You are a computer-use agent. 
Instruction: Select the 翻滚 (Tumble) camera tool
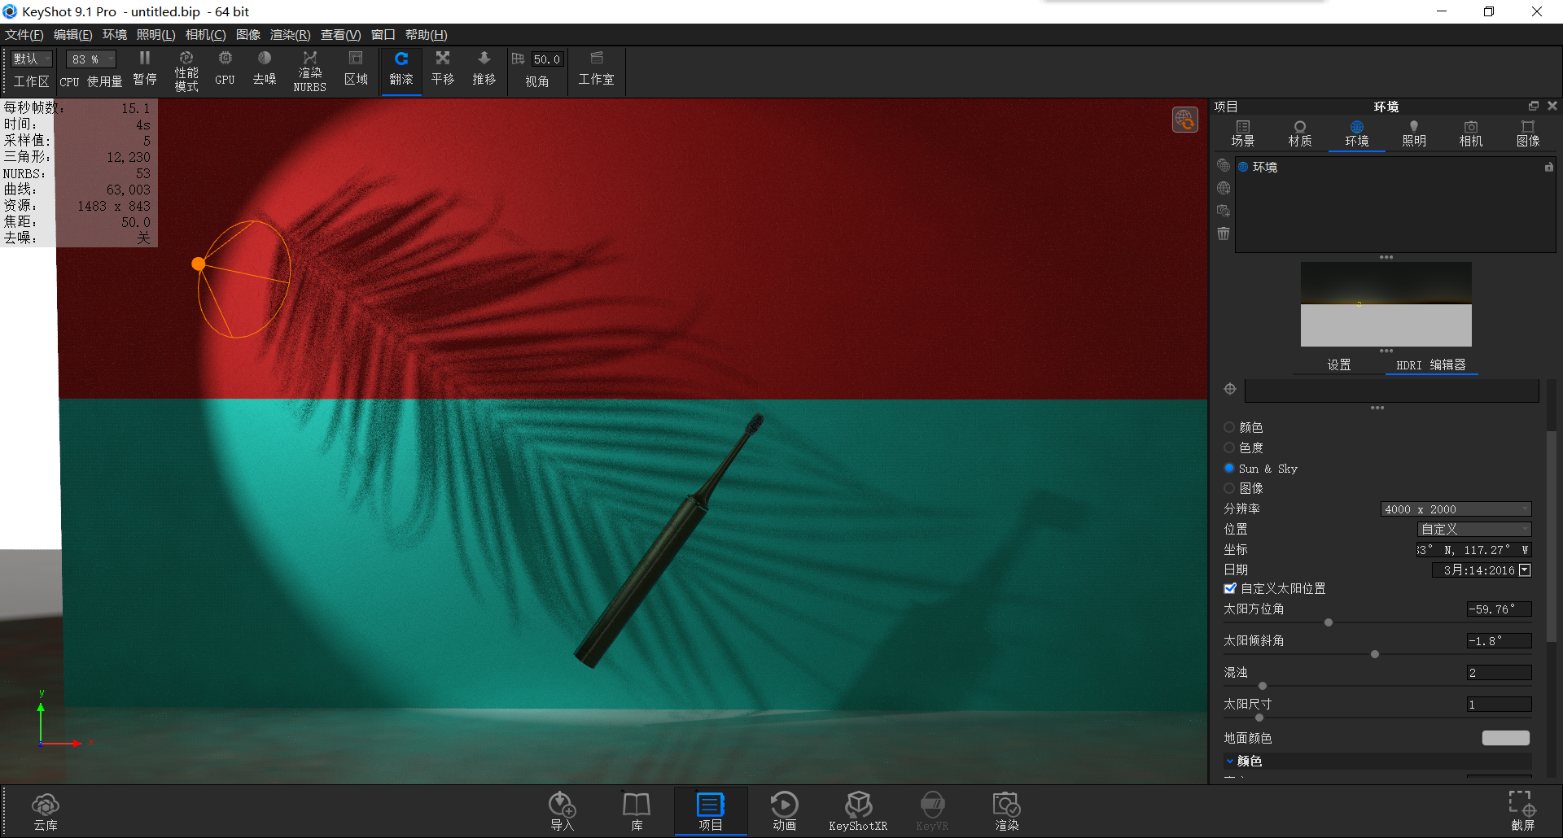[x=401, y=69]
